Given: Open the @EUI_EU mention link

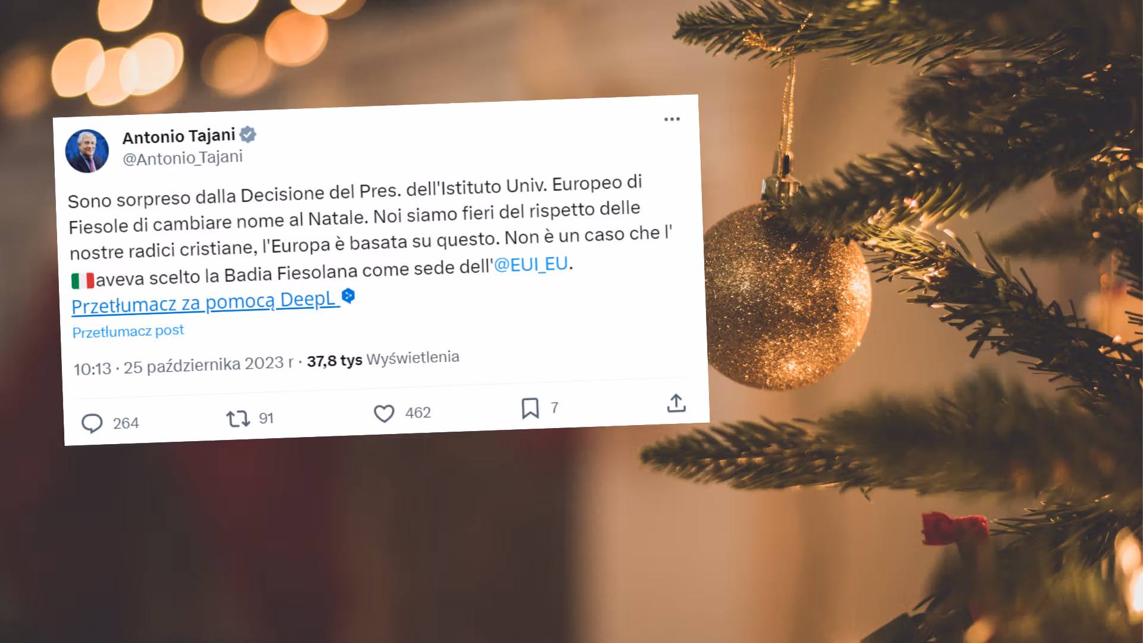Looking at the screenshot, I should pyautogui.click(x=531, y=264).
